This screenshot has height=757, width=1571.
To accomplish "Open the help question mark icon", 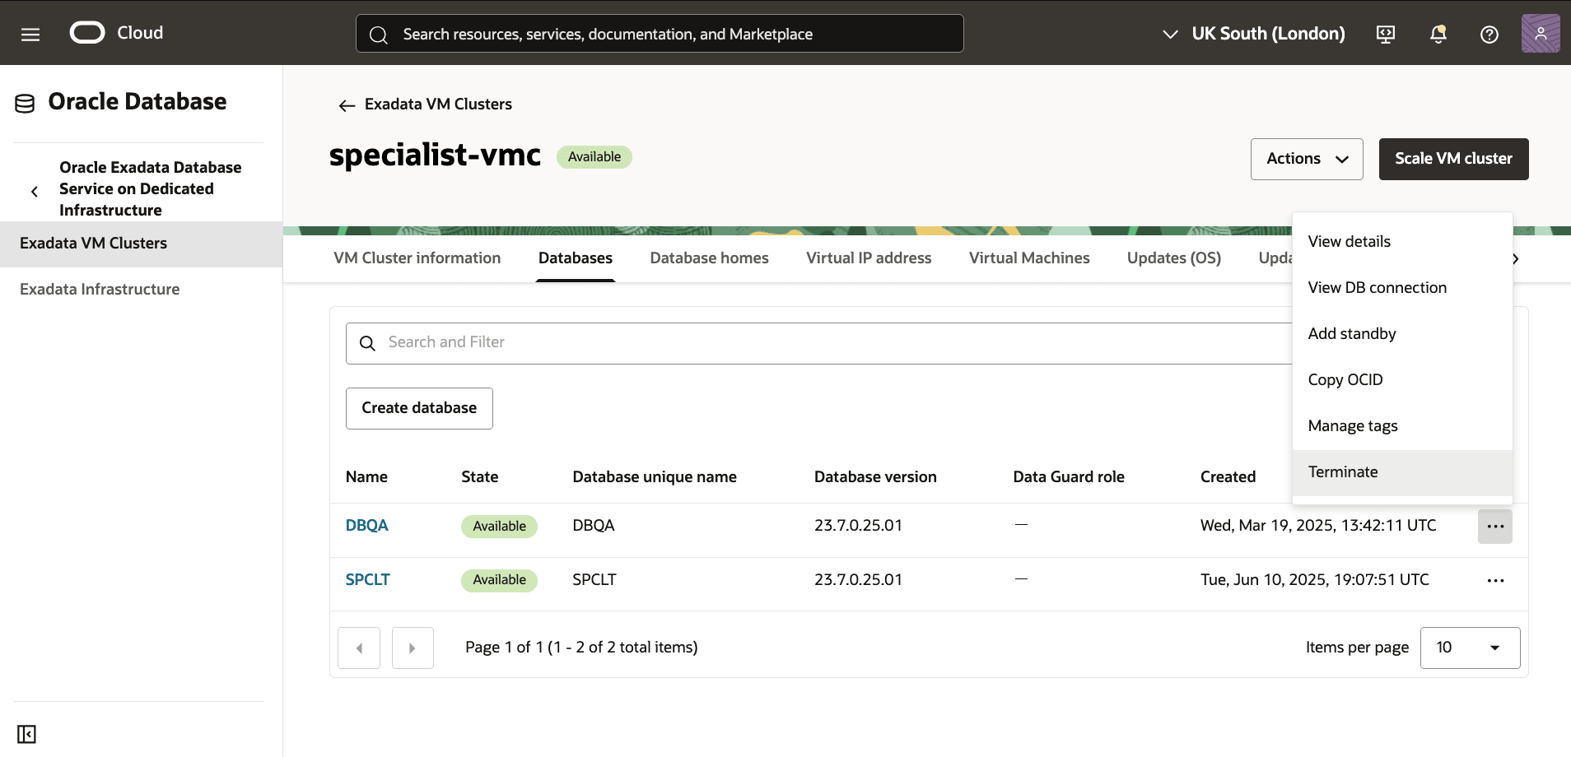I will 1489,34.
